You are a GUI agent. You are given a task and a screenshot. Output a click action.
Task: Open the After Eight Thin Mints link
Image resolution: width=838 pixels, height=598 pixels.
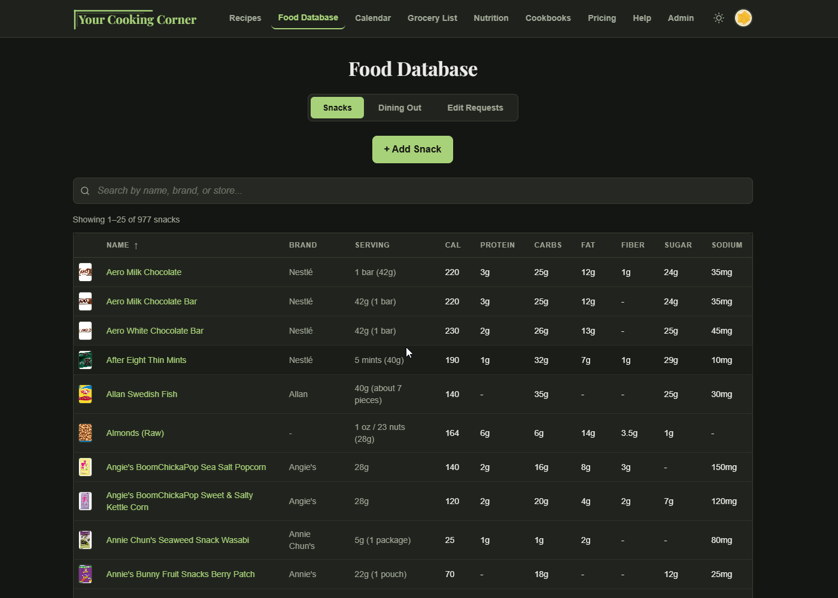[x=146, y=360]
